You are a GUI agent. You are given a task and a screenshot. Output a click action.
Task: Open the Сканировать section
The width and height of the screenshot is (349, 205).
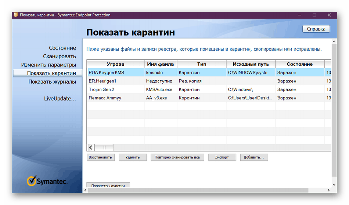click(60, 56)
